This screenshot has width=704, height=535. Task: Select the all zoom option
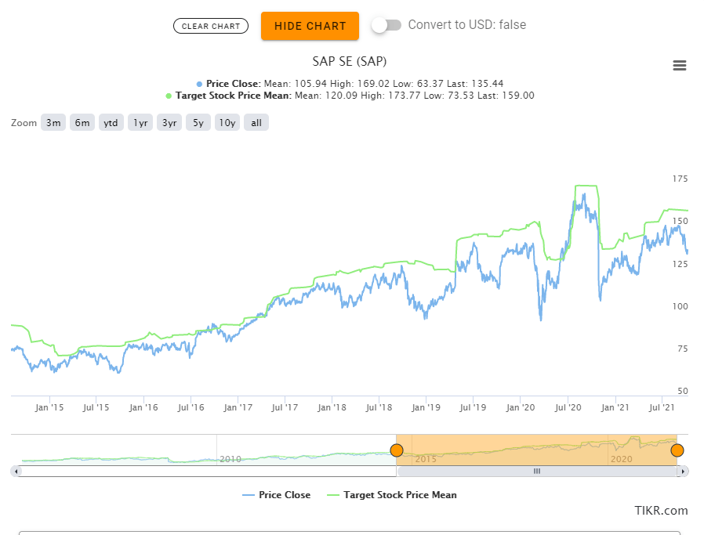(256, 122)
